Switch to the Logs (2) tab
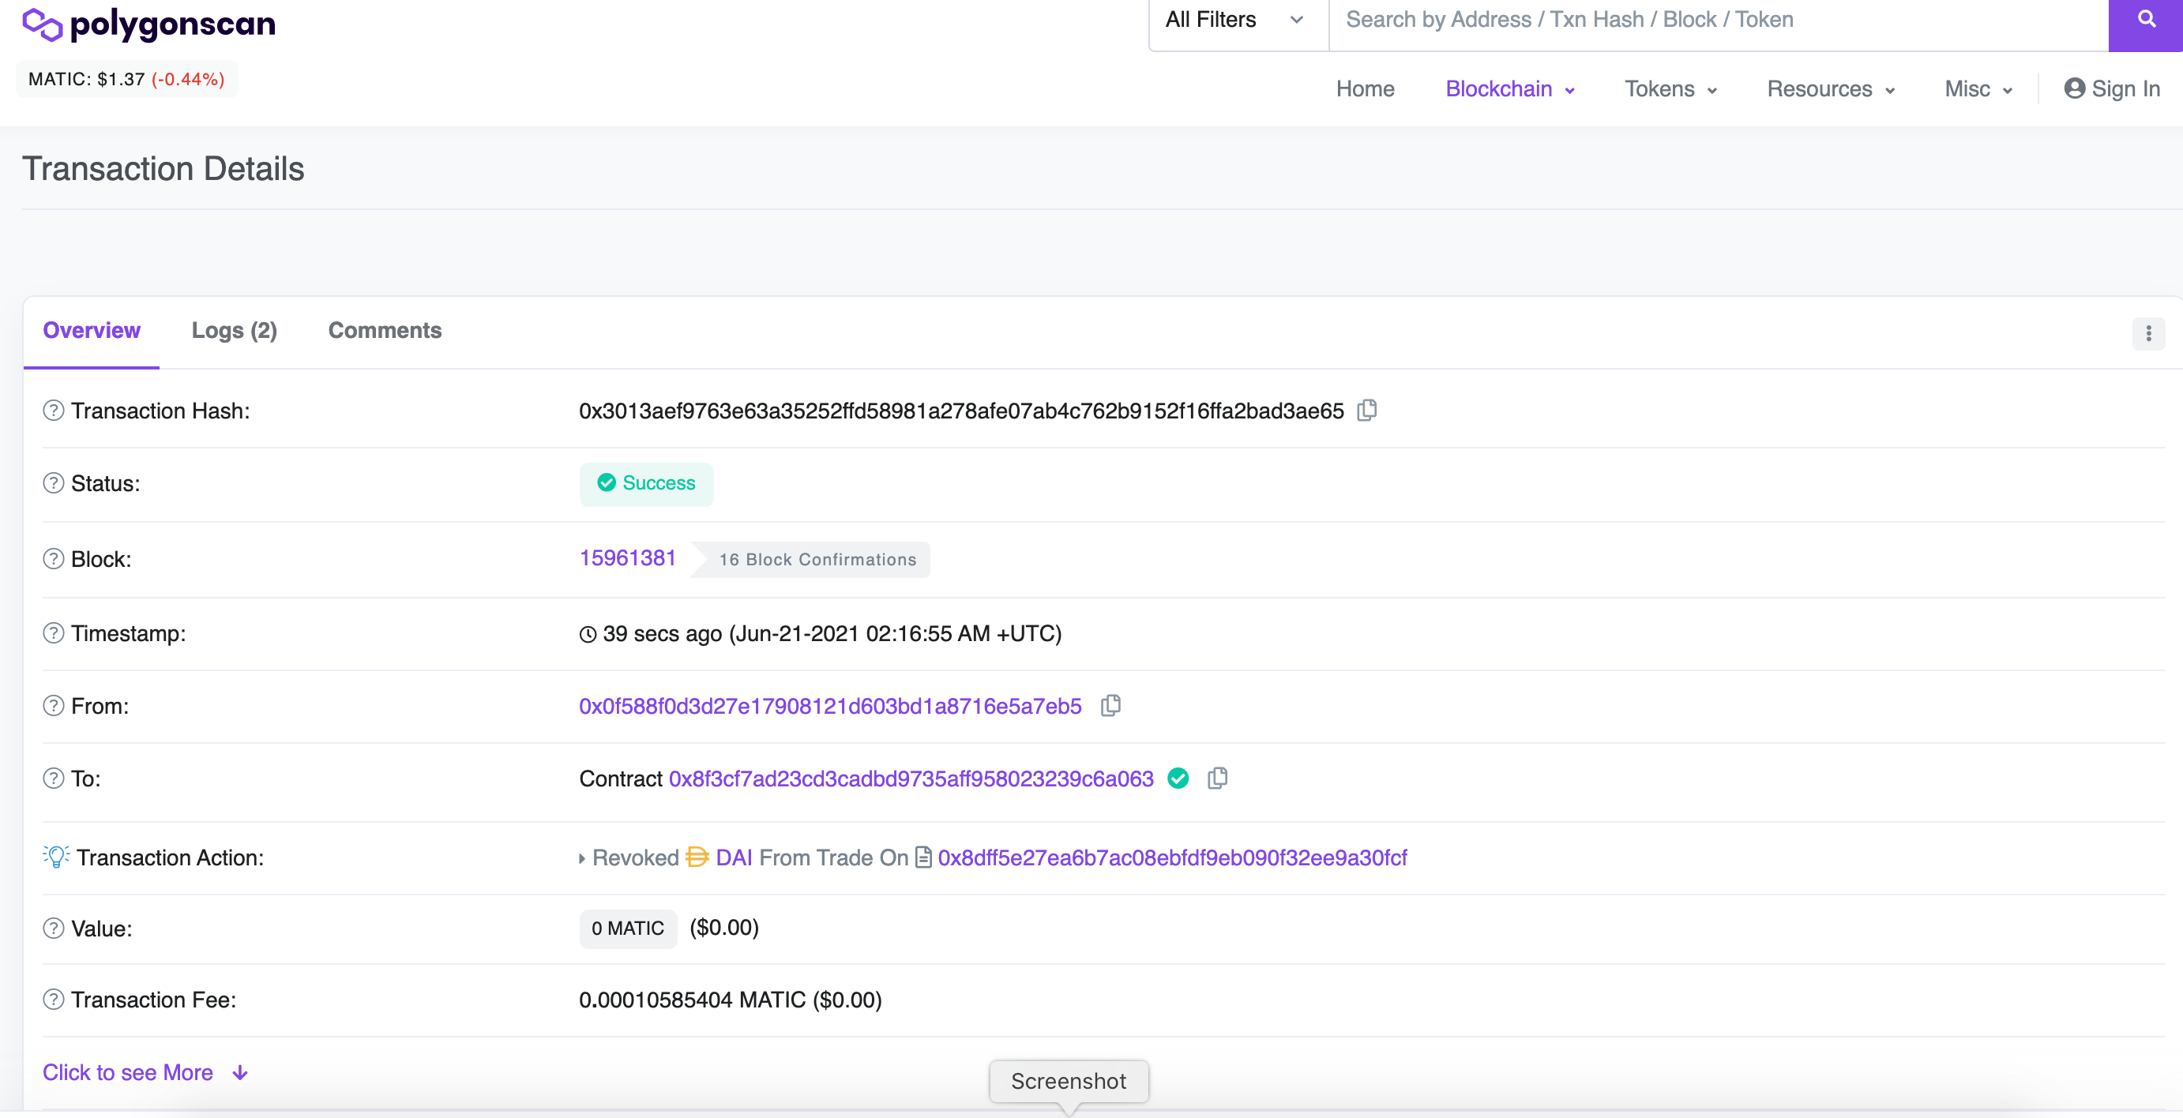This screenshot has width=2183, height=1118. click(x=234, y=330)
